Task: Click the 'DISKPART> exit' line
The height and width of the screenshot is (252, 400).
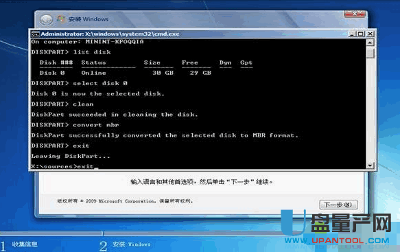Action: click(x=60, y=146)
